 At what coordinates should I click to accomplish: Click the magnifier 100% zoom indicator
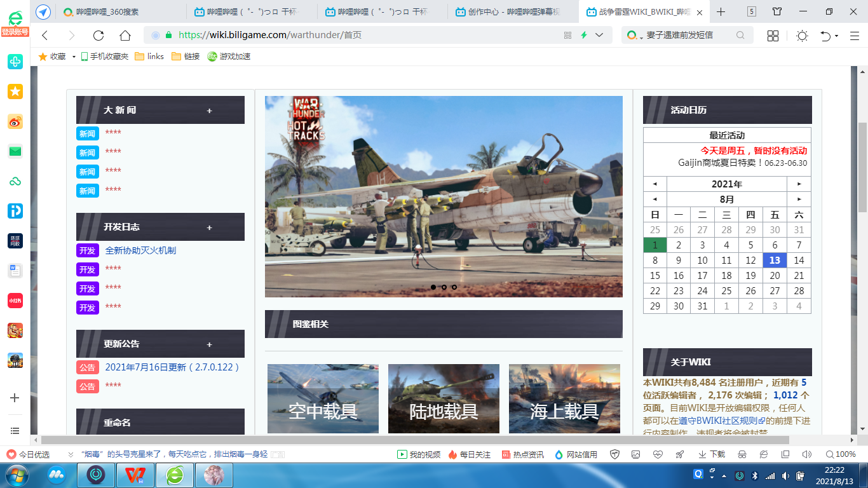click(841, 454)
